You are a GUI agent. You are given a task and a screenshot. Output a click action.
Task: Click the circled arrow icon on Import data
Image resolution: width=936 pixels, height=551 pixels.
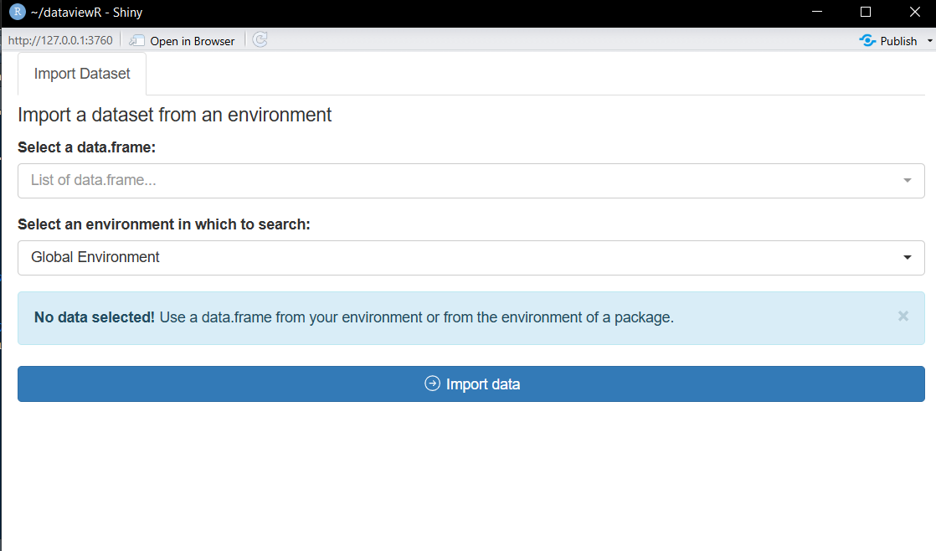(431, 383)
